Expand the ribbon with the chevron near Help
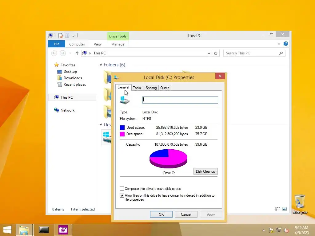 tap(279, 44)
